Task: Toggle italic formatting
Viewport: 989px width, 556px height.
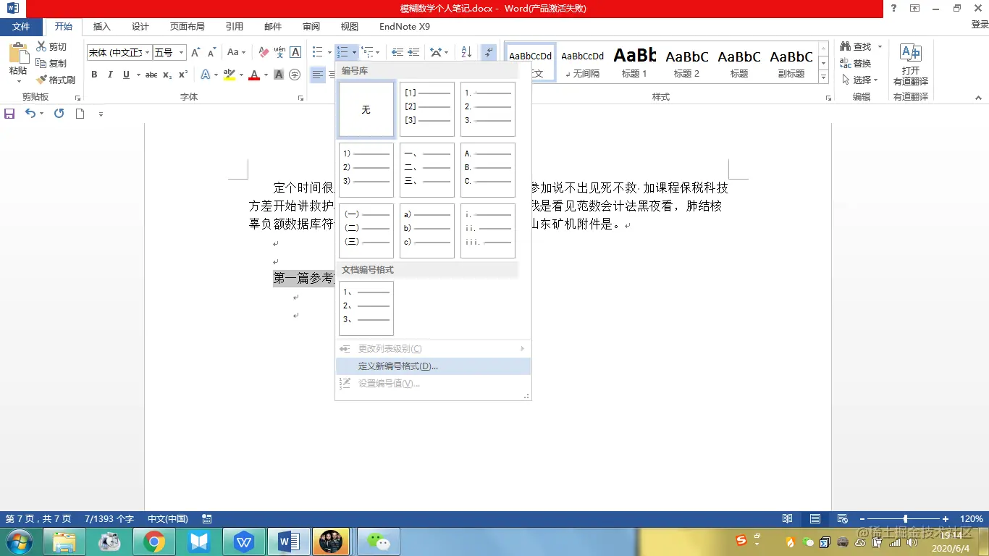Action: [109, 75]
